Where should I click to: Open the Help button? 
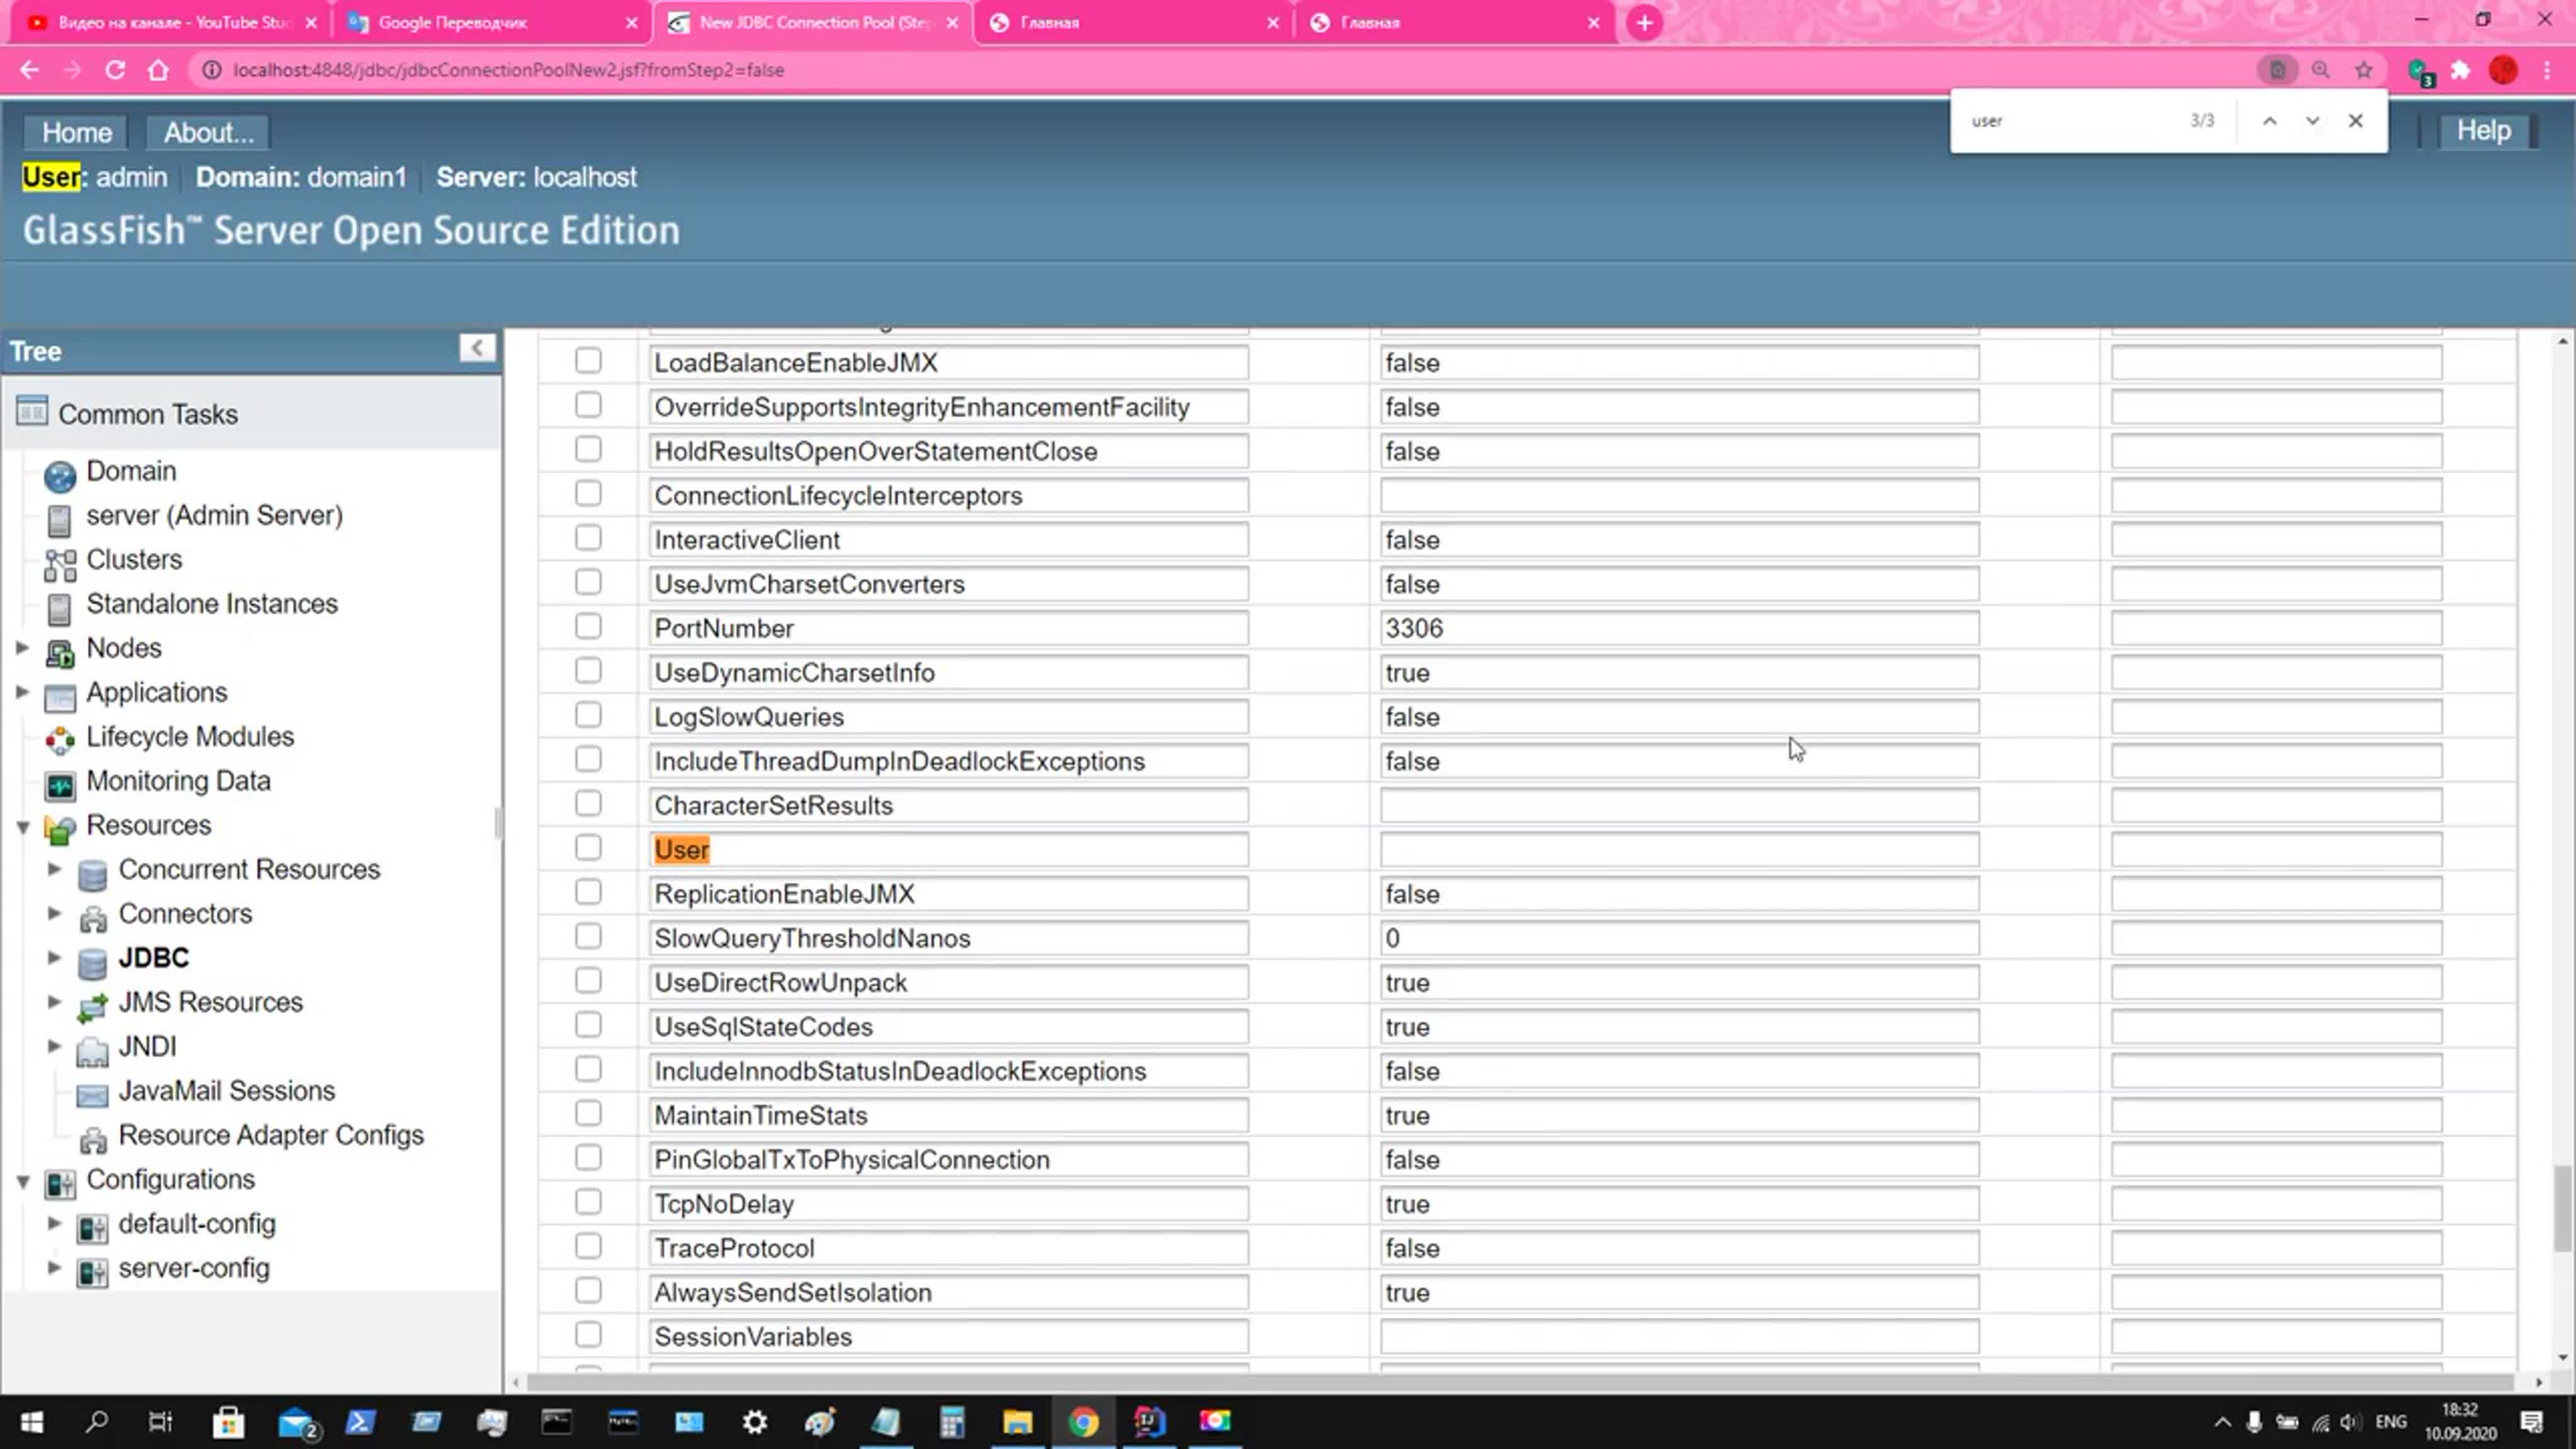click(x=2484, y=130)
